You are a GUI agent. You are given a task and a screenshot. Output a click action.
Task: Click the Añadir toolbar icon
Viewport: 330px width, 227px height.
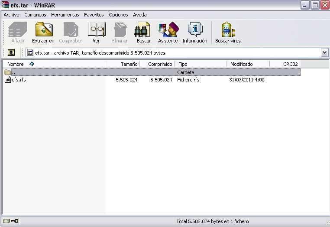18,30
